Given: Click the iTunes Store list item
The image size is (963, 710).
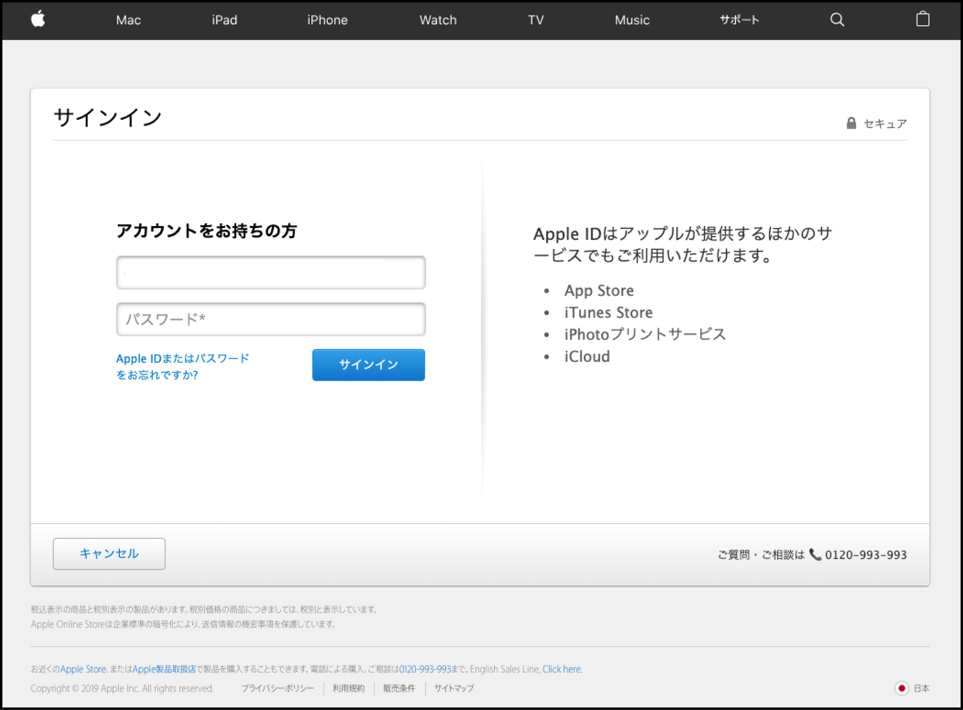Looking at the screenshot, I should [608, 312].
